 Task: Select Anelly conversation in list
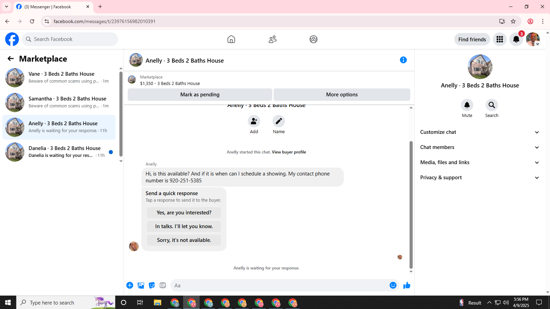click(59, 127)
